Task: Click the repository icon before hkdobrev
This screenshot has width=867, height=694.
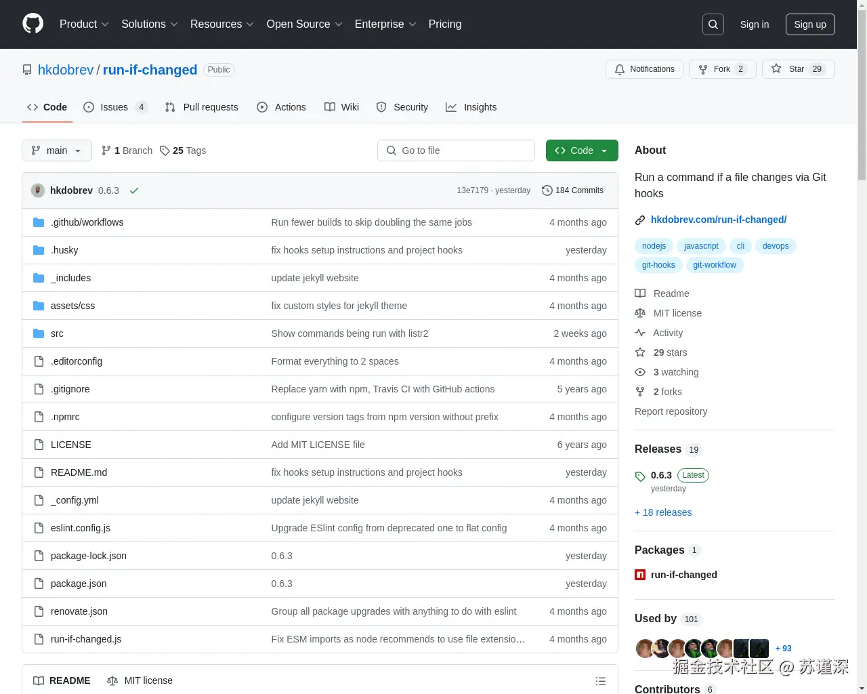Action: 27,70
